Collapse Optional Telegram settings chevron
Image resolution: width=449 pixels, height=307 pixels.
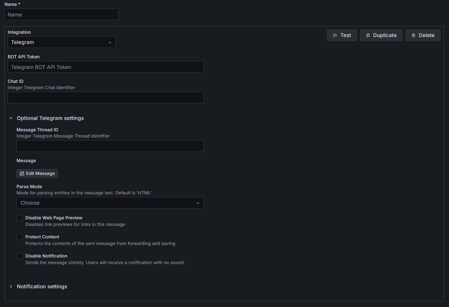(11, 118)
